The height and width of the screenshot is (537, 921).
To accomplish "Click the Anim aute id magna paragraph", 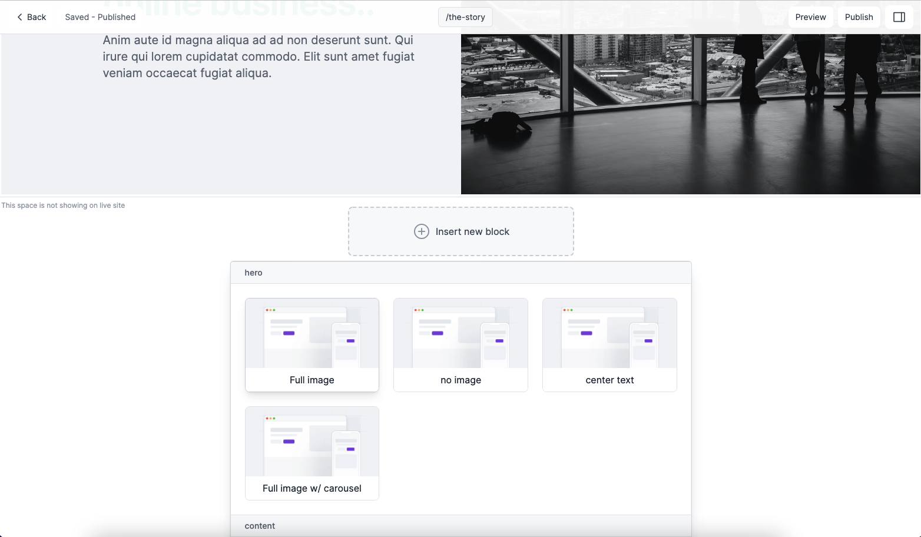I will tap(259, 57).
